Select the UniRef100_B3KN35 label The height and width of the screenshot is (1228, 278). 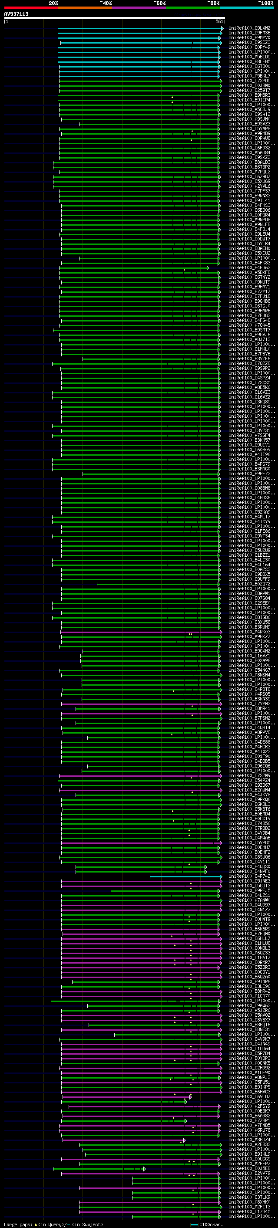click(249, 699)
